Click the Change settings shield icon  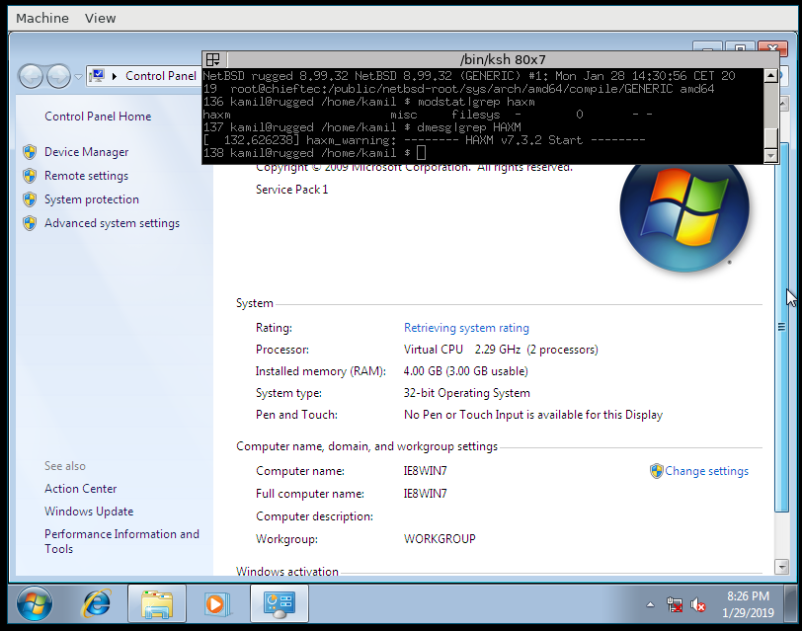656,471
